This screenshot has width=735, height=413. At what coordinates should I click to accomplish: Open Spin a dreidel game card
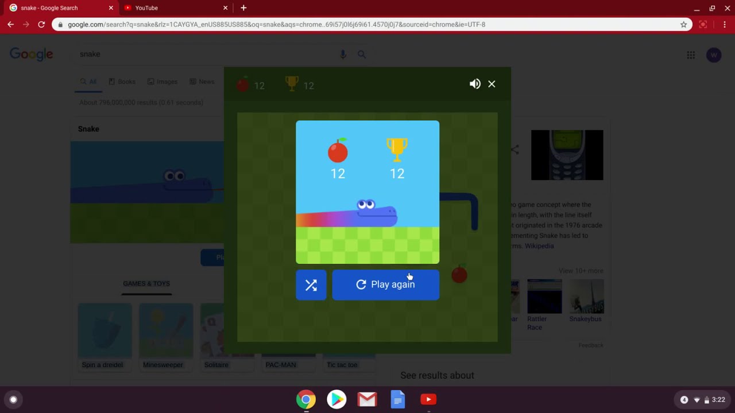click(x=105, y=337)
